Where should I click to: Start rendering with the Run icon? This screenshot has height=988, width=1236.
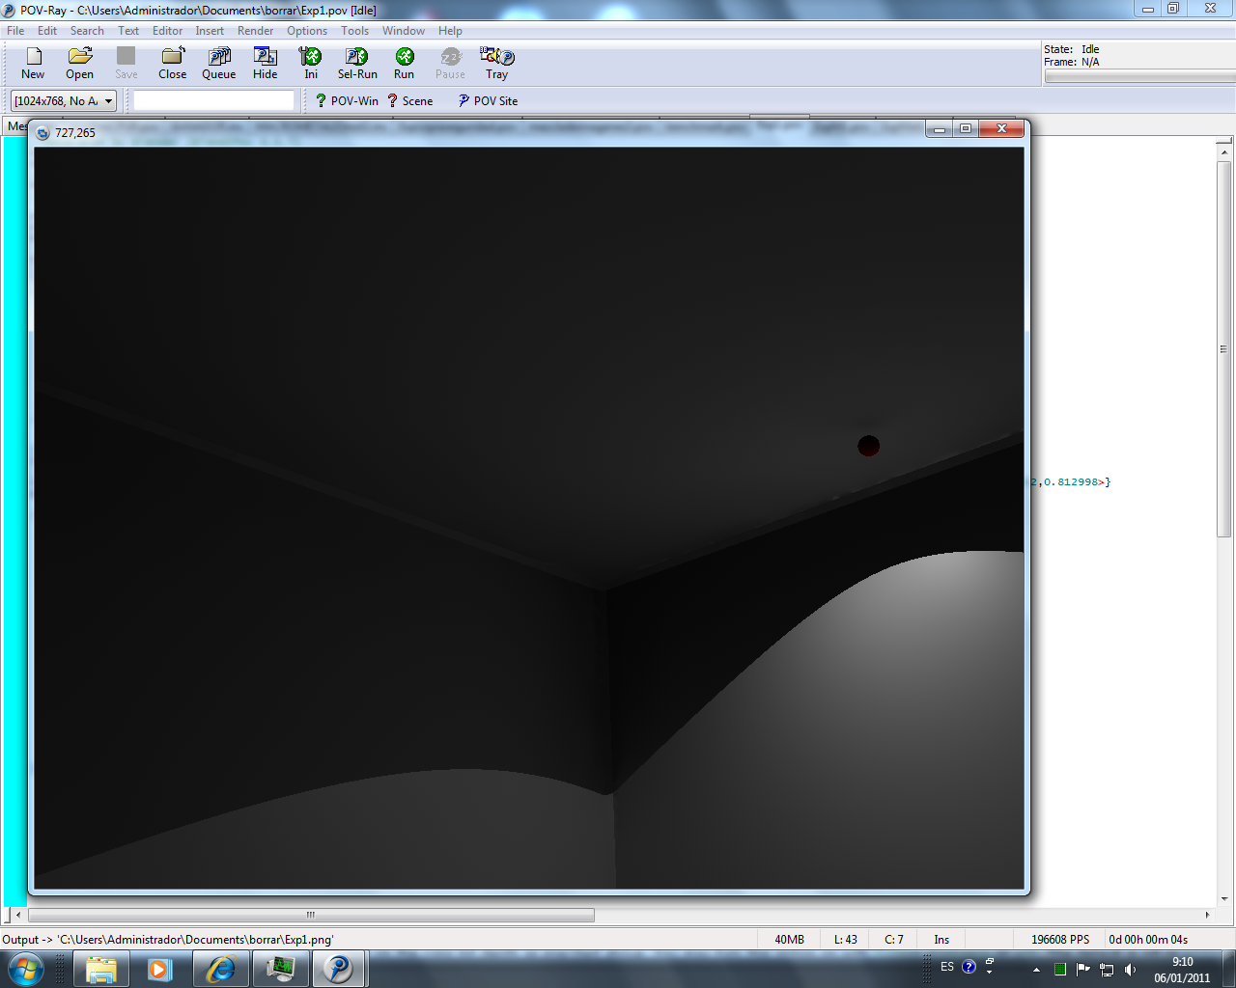click(404, 64)
